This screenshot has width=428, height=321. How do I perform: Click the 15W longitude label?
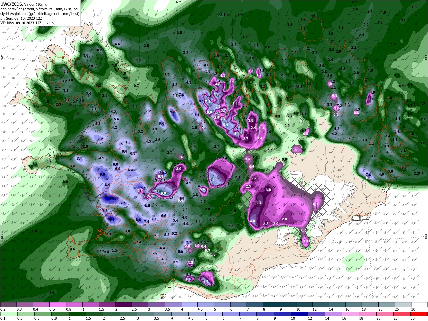[354, 2]
